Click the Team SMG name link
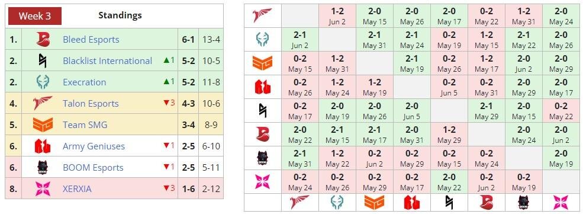 tap(85, 124)
